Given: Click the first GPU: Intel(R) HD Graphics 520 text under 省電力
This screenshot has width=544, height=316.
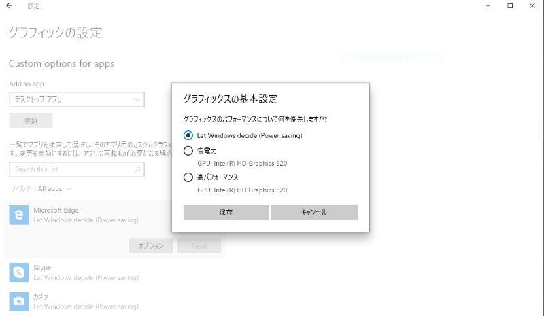Looking at the screenshot, I should click(242, 163).
